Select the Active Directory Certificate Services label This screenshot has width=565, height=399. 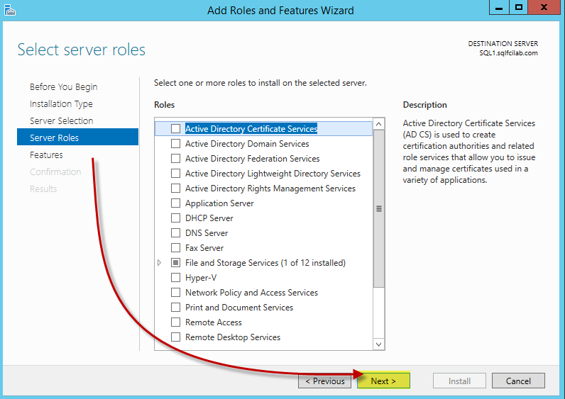tap(251, 129)
